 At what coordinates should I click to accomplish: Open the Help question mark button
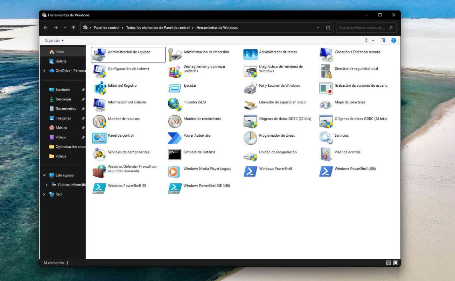[393, 41]
